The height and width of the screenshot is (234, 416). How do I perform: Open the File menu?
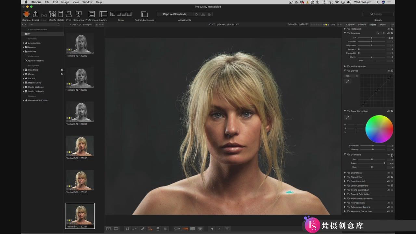tap(47, 2)
